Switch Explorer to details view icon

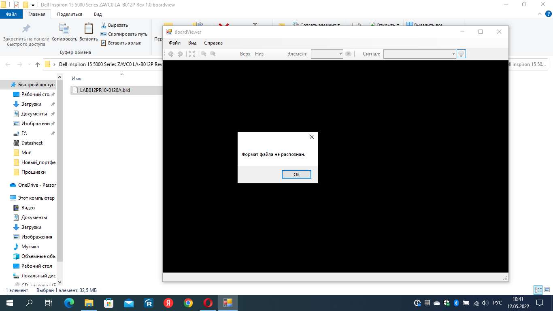538,290
